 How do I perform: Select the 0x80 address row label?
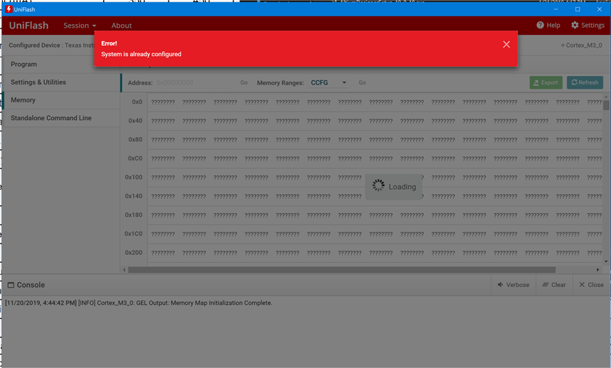coord(136,139)
